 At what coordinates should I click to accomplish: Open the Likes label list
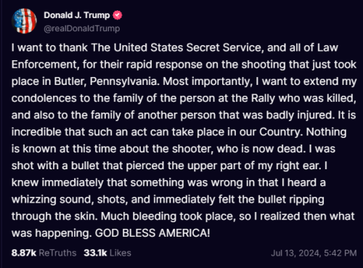121,253
